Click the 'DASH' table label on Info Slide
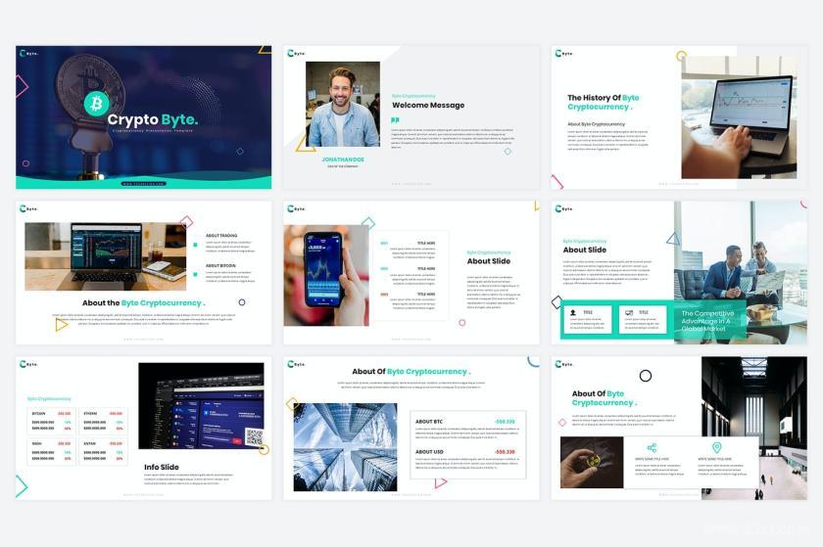823x547 pixels. [36, 443]
